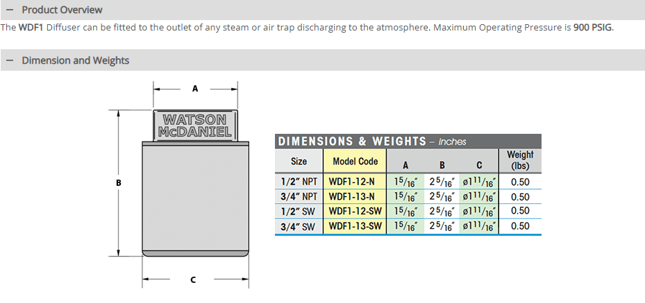Viewport: 645px width, 303px height.
Task: Select model code WDF1-12-N cell
Action: click(x=352, y=182)
